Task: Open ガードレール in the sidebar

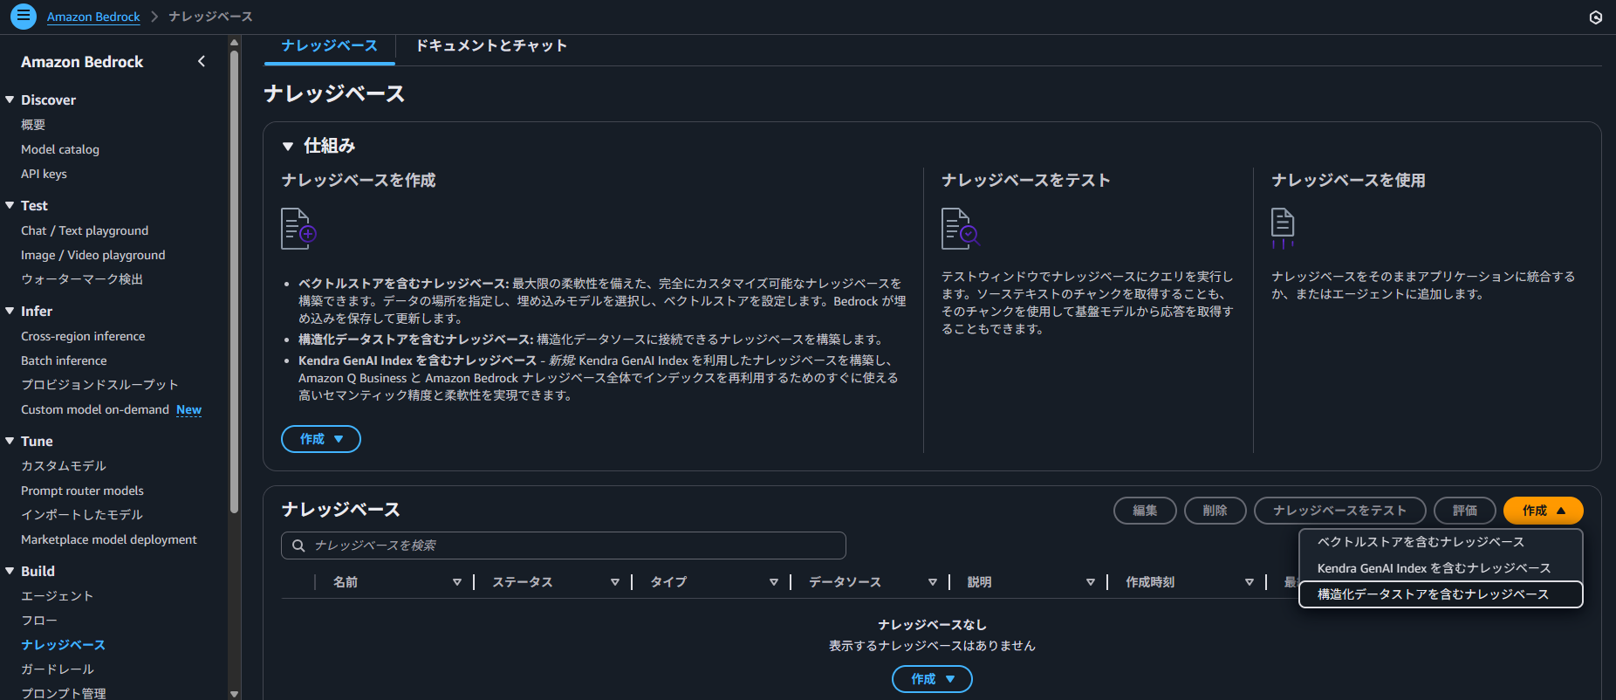Action: click(x=58, y=669)
